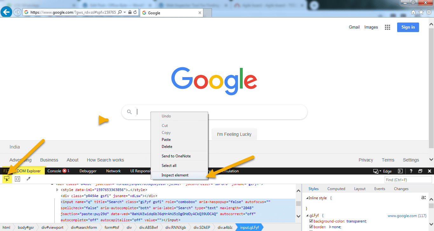
Task: Toggle the a: pseudo-class state panel
Action: coord(423,197)
